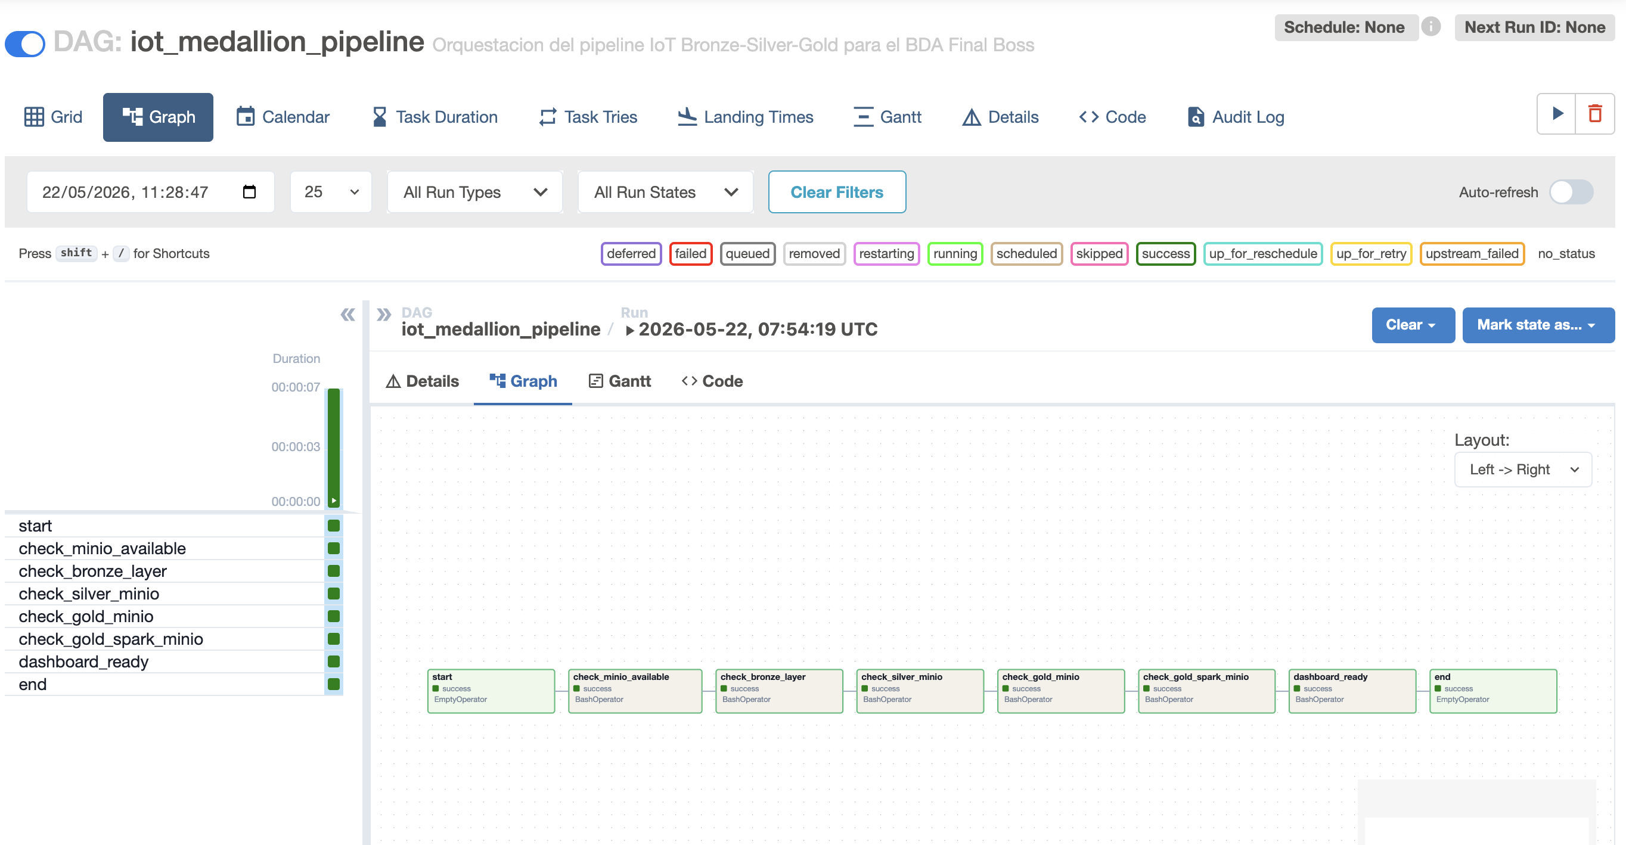Click the Clear Filters button
1626x845 pixels.
click(x=836, y=192)
